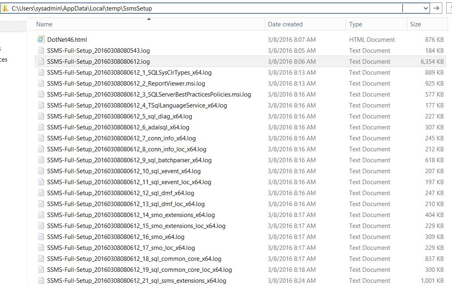
Task: Click the icon of 5_sql_diag_x64.log
Action: pos(41,116)
